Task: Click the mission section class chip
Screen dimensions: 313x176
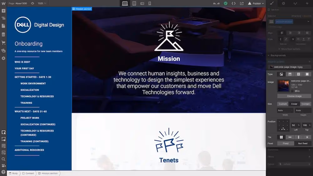Action: [x=284, y=22]
